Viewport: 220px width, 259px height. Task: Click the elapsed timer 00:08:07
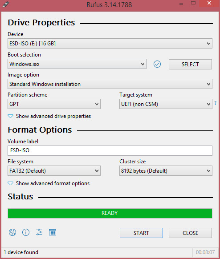click(205, 252)
